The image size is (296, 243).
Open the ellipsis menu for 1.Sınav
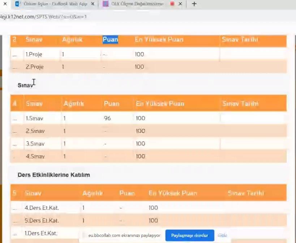click(x=15, y=118)
